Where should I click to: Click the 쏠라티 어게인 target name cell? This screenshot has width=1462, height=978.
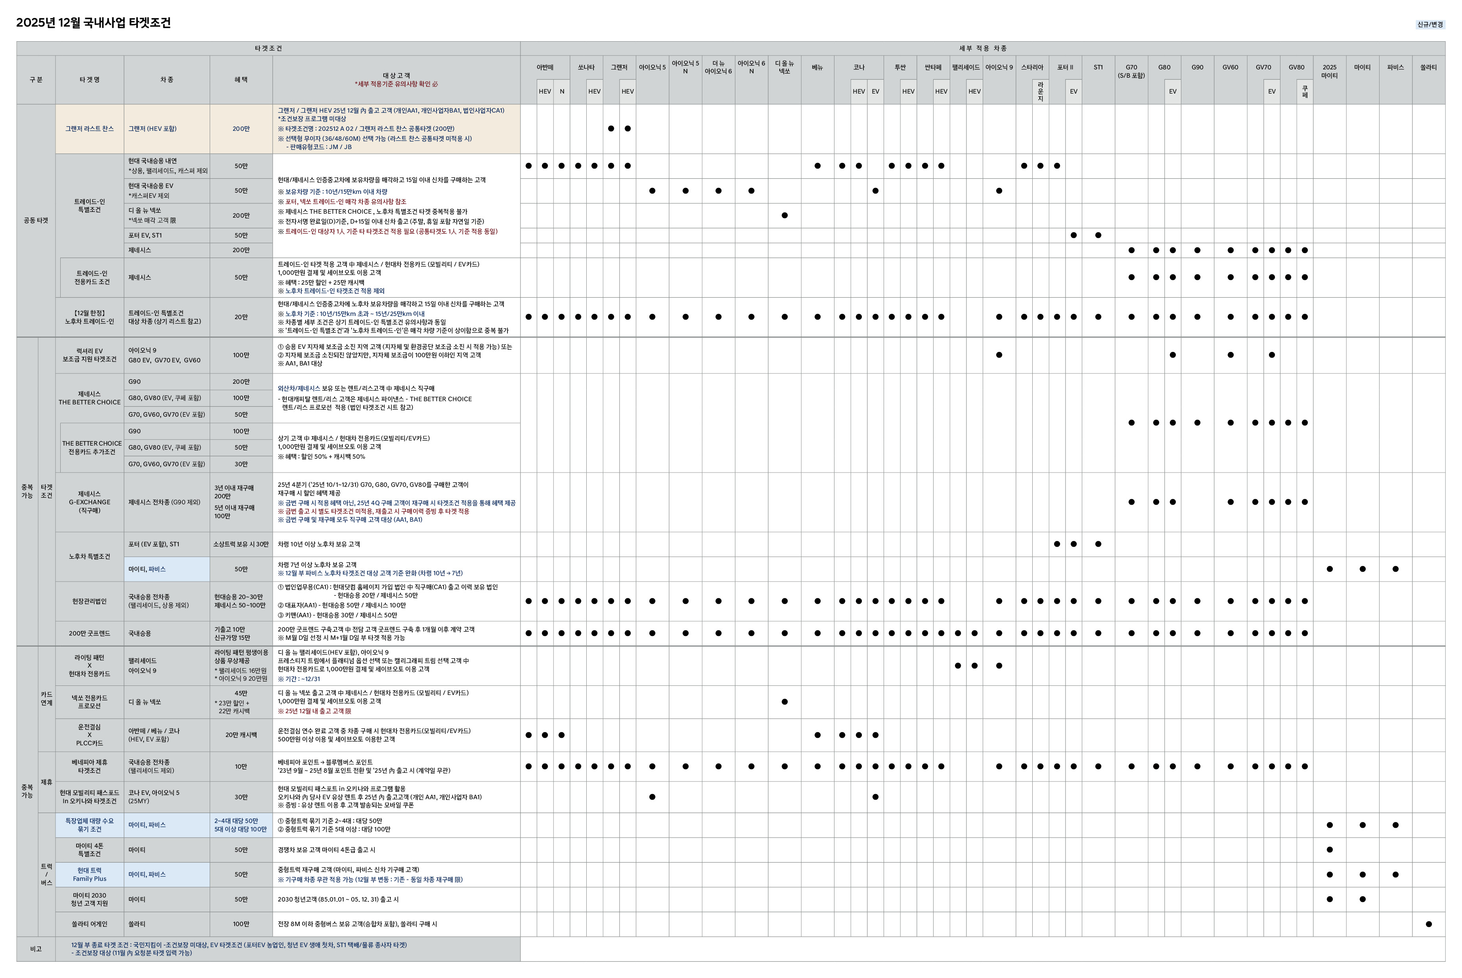(x=89, y=924)
